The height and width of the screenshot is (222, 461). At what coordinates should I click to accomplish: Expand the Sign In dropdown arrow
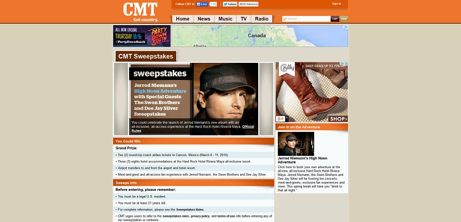(344, 4)
